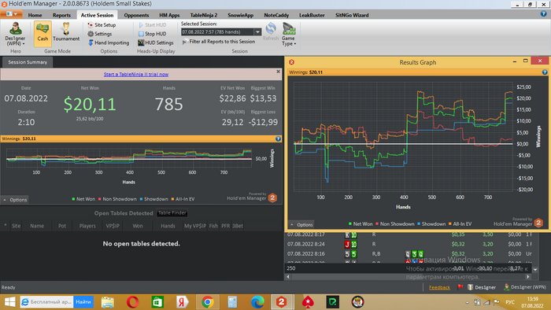The image size is (551, 310).
Task: Open the Windows Start menu
Action: coord(9,302)
